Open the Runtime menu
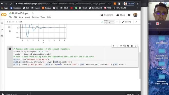The image size is (169, 95). click(35, 17)
